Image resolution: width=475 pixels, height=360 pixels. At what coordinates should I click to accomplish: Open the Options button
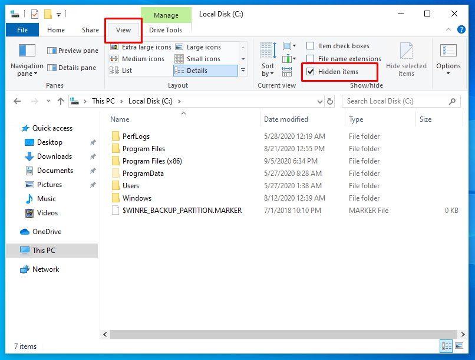(x=448, y=59)
